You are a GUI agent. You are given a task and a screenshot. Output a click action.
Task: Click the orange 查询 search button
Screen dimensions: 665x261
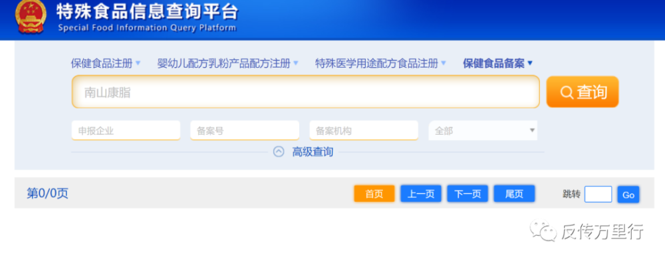[x=583, y=92]
